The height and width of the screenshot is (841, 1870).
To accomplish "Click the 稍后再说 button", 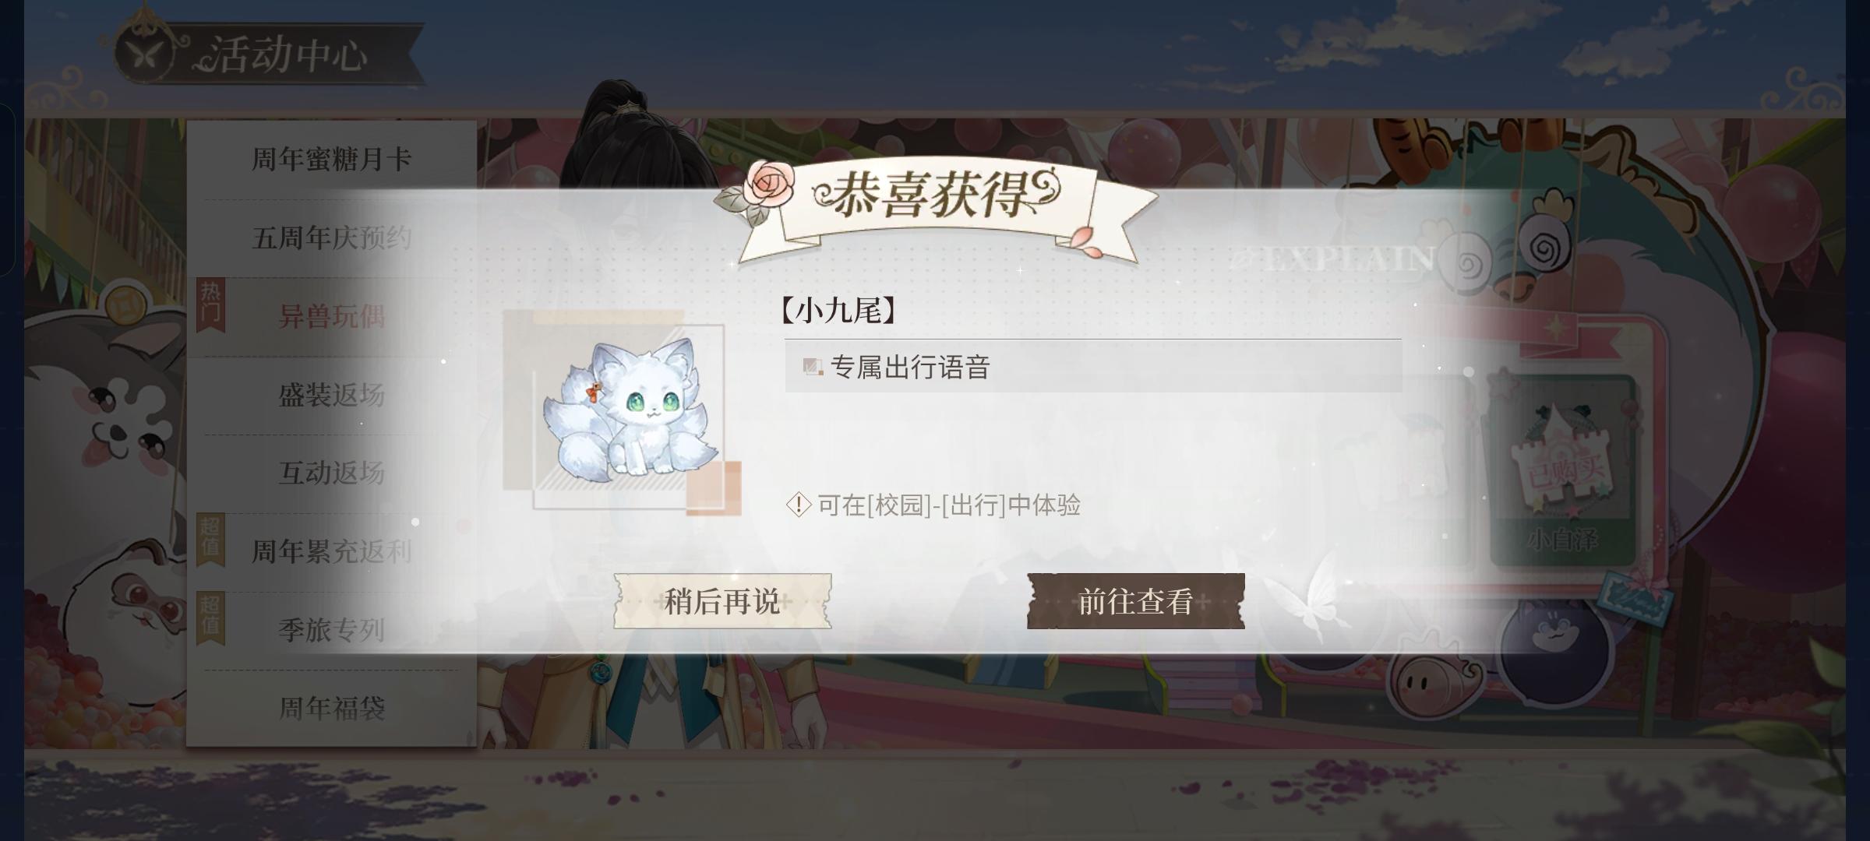I will coord(722,601).
